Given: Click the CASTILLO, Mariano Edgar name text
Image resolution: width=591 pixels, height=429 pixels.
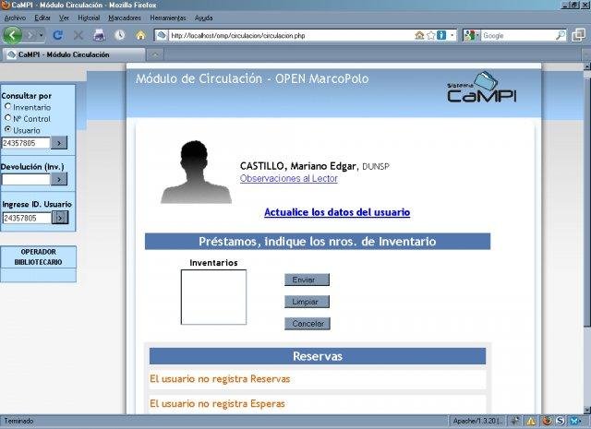Looking at the screenshot, I should [298, 166].
